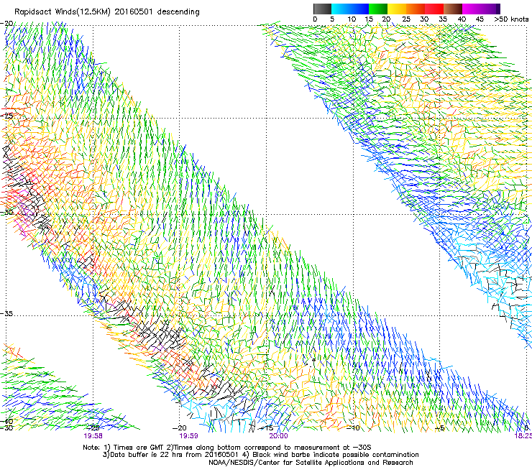Select the red 30-35 knots legend segment
The image size is (532, 467).
point(434,9)
